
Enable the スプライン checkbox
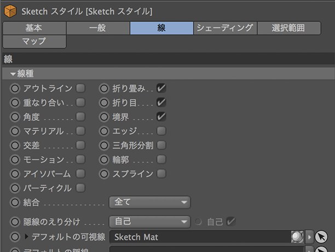[x=161, y=174]
